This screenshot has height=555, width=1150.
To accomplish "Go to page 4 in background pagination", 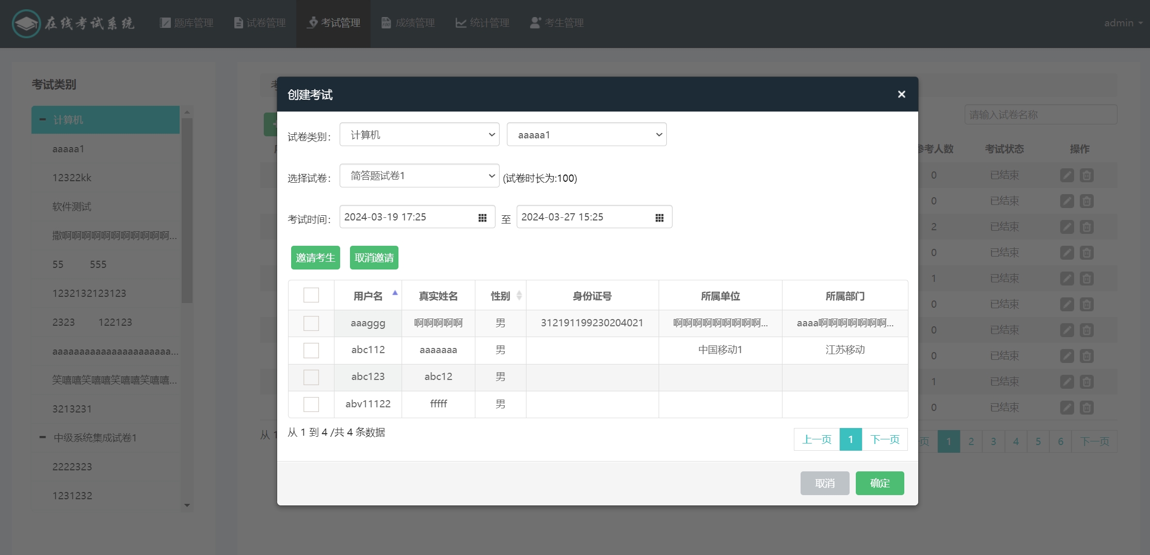I will pos(1016,441).
